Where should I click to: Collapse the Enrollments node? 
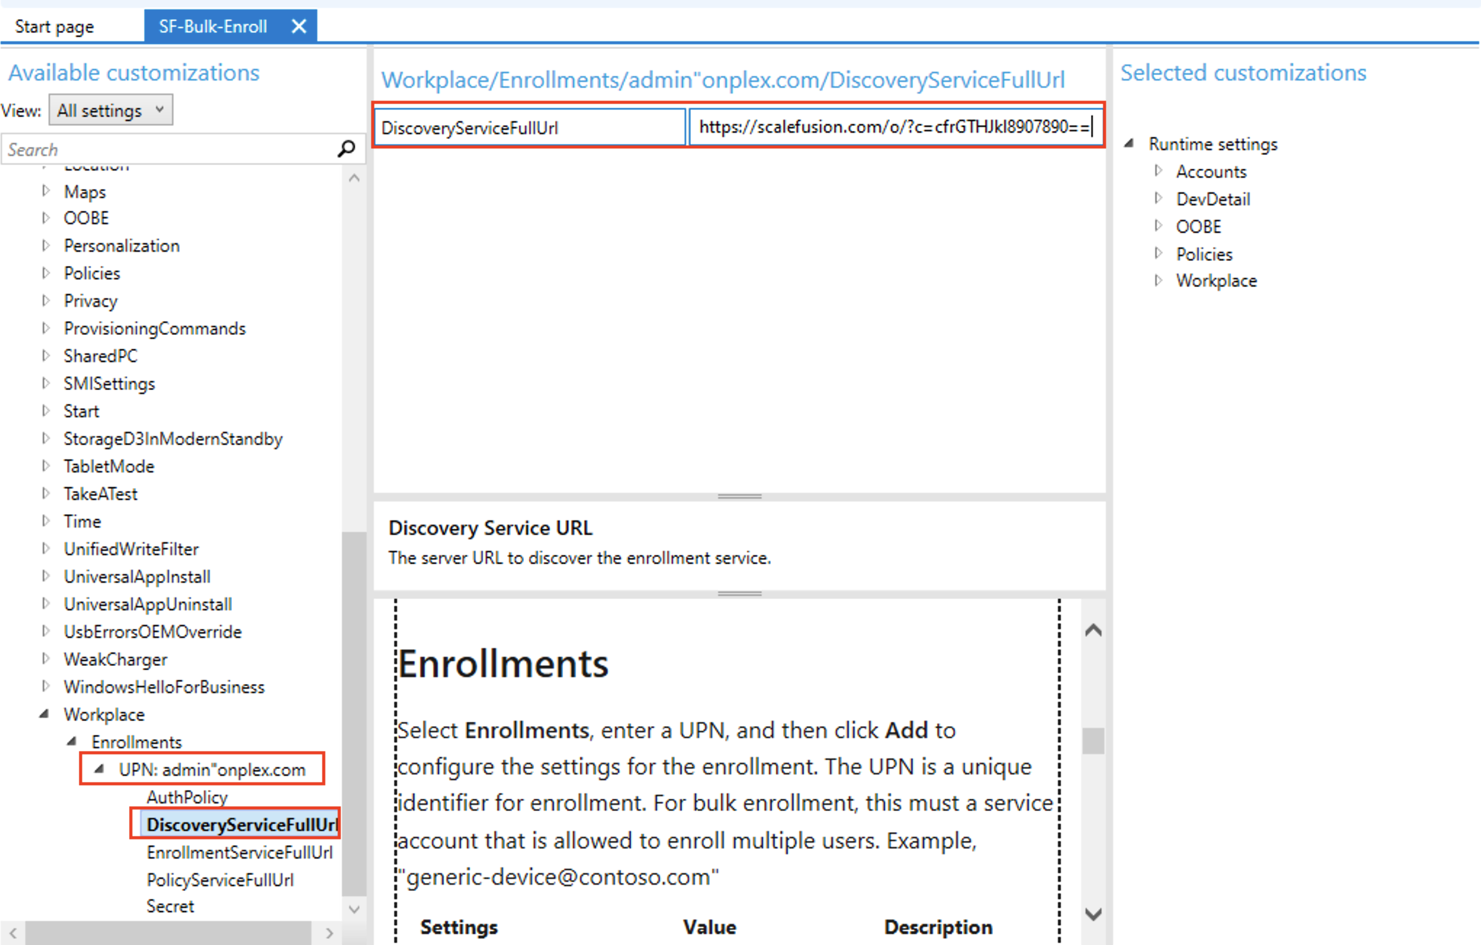point(72,742)
